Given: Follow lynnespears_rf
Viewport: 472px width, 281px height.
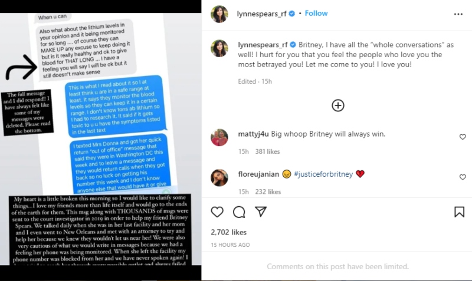Looking at the screenshot, I should click(316, 13).
